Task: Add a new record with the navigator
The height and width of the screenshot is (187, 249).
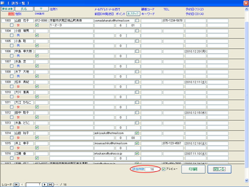Action: 56,185
